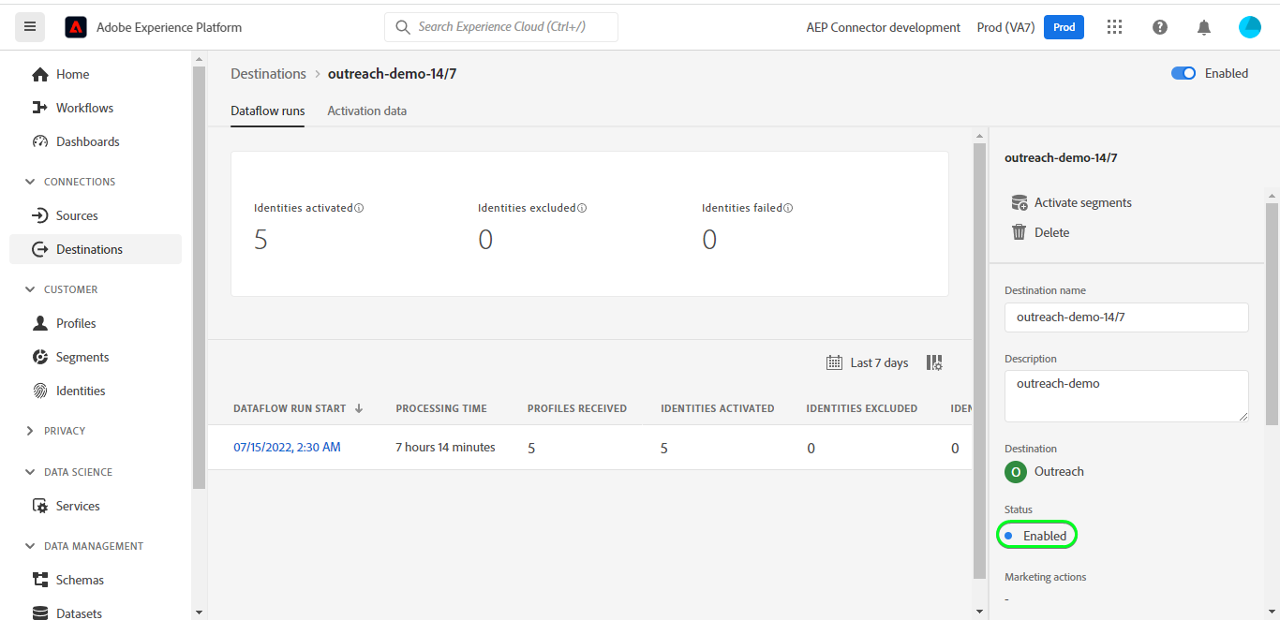The height and width of the screenshot is (620, 1280).
Task: Click Activate segments
Action: coord(1082,202)
